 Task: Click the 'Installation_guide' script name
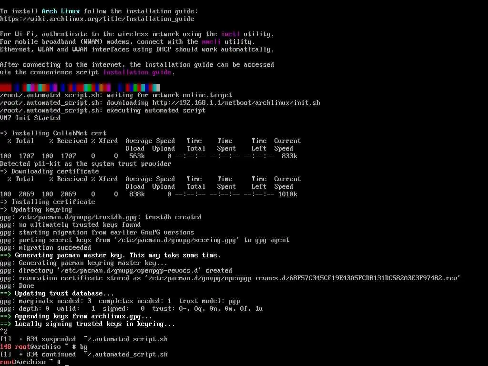[137, 72]
